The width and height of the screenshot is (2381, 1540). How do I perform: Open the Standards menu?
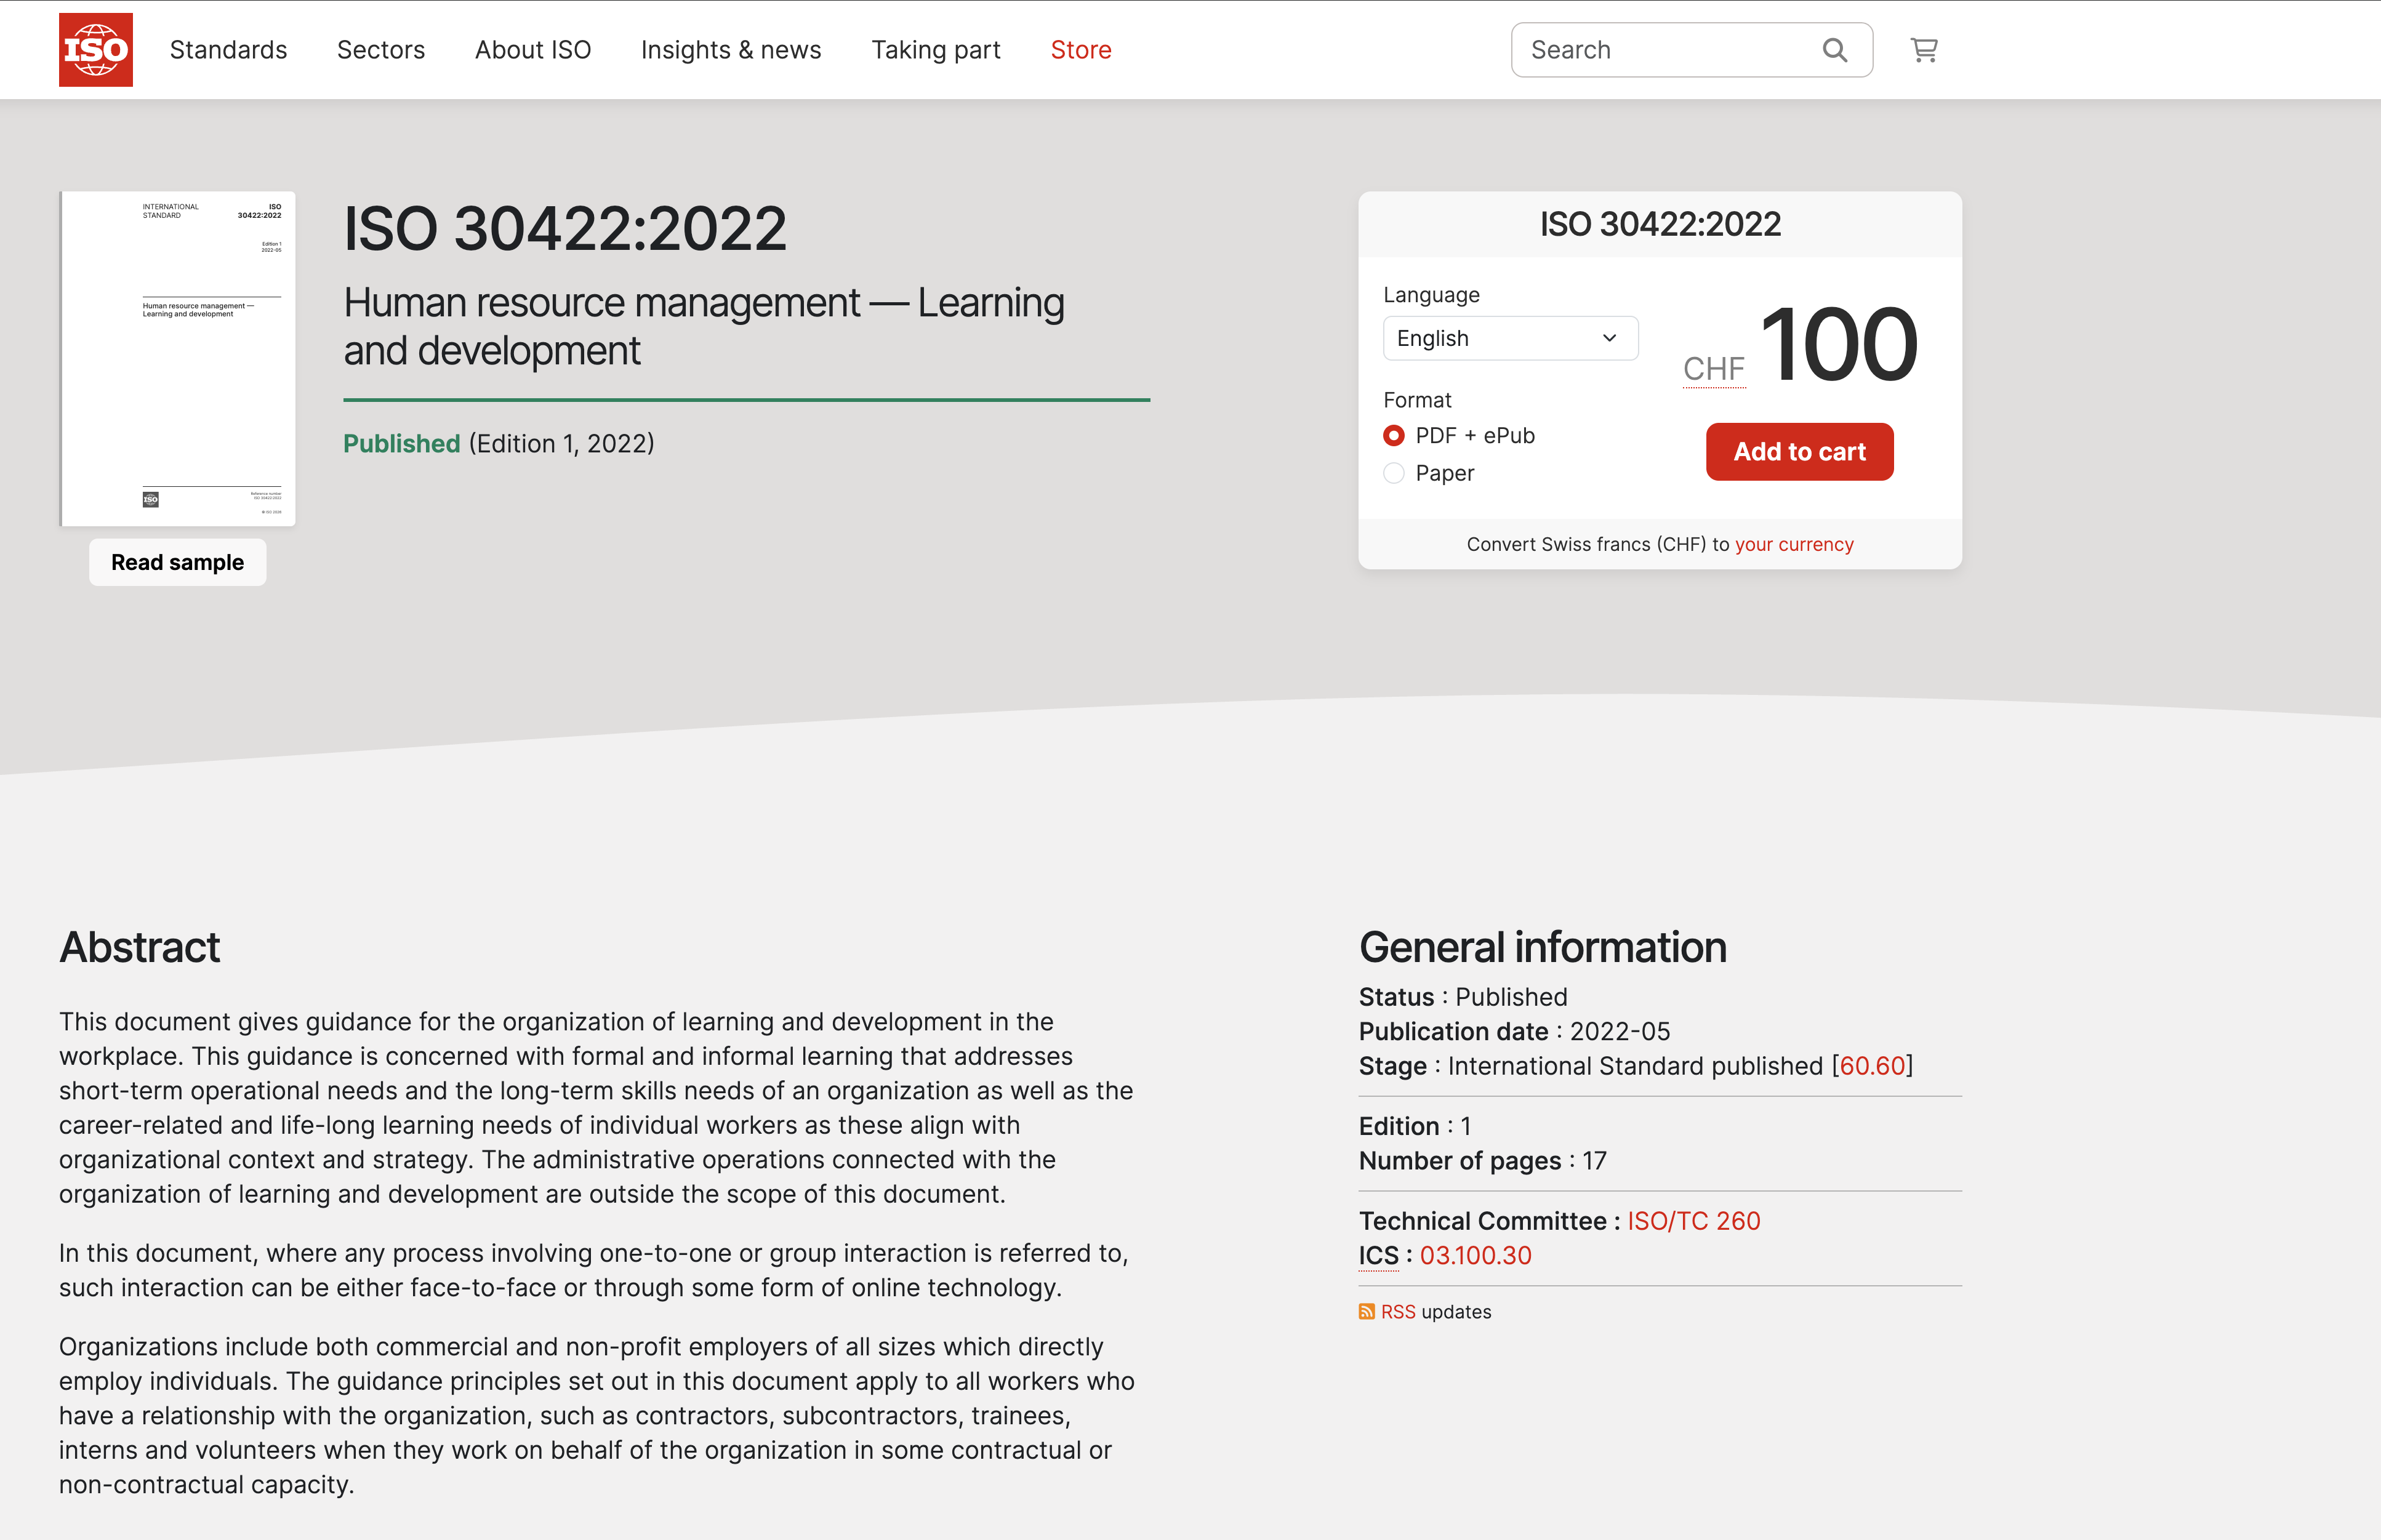tap(228, 50)
